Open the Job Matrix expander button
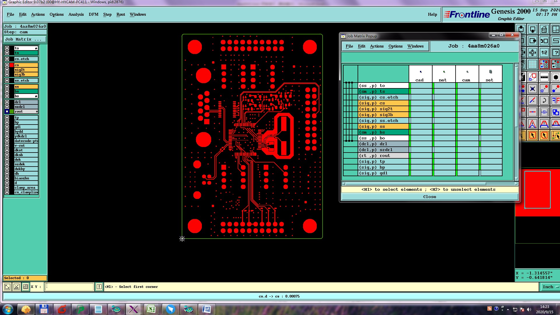Viewport: 560px width, 315px height. pos(25,39)
